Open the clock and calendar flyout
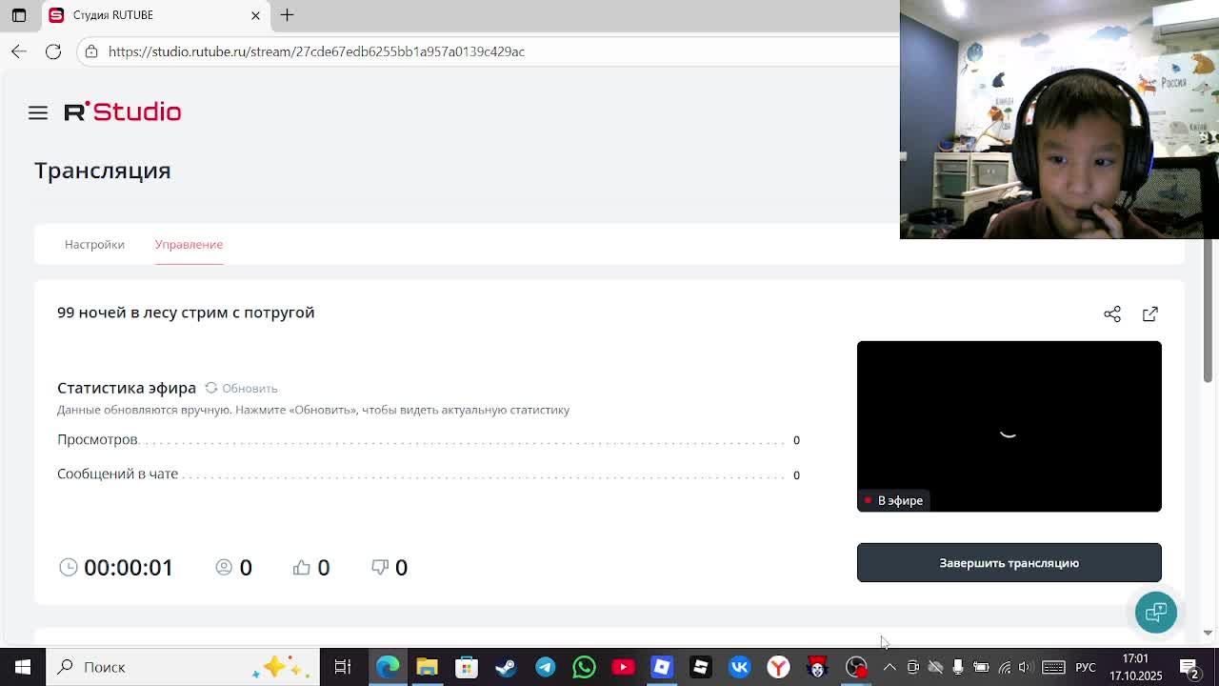1219x686 pixels. [x=1135, y=667]
